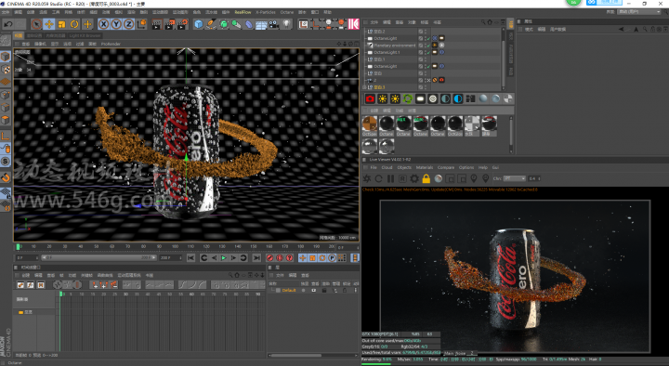The image size is (669, 366).
Task: Select the Live Selection tool
Action: 36,24
